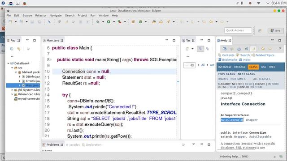Click the Java perspective button
The height and width of the screenshot is (161, 287).
(276, 31)
